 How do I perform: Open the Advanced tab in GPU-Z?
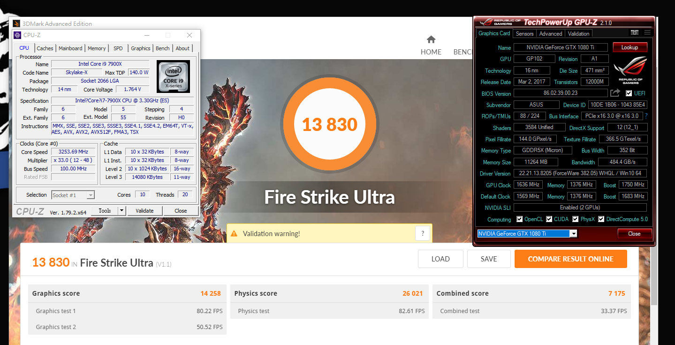551,34
